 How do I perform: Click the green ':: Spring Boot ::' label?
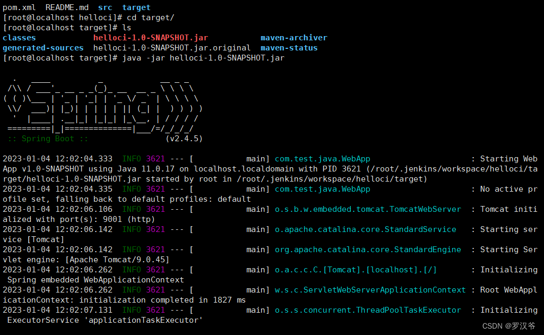click(48, 139)
